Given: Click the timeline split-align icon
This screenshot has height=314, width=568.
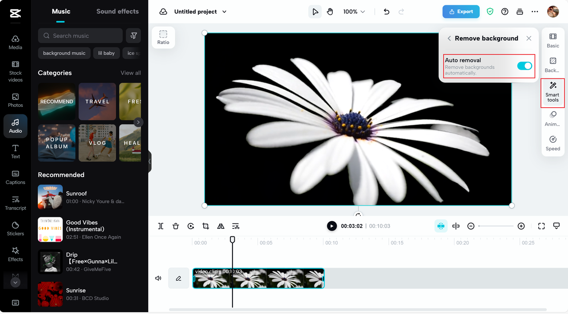Looking at the screenshot, I should 456,226.
